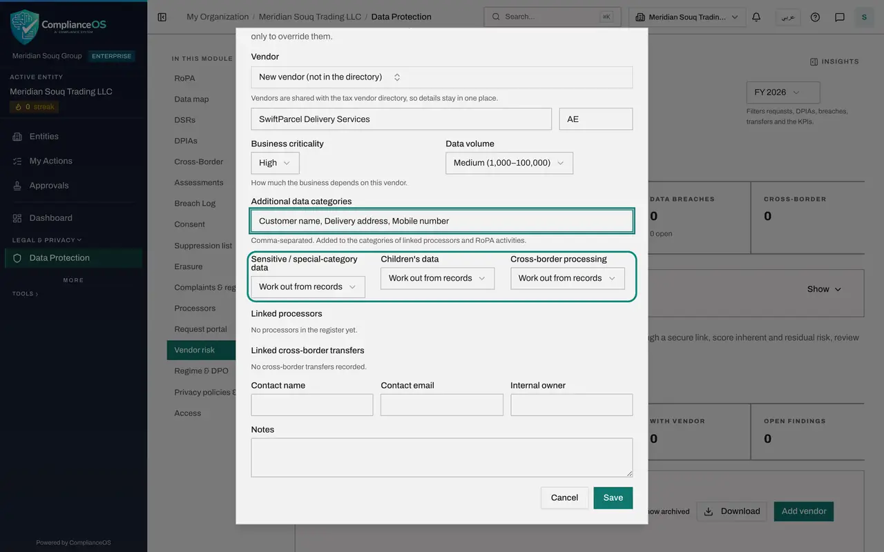Open the Cross-border processing dropdown
Viewport: 884px width, 552px height.
[x=567, y=278]
